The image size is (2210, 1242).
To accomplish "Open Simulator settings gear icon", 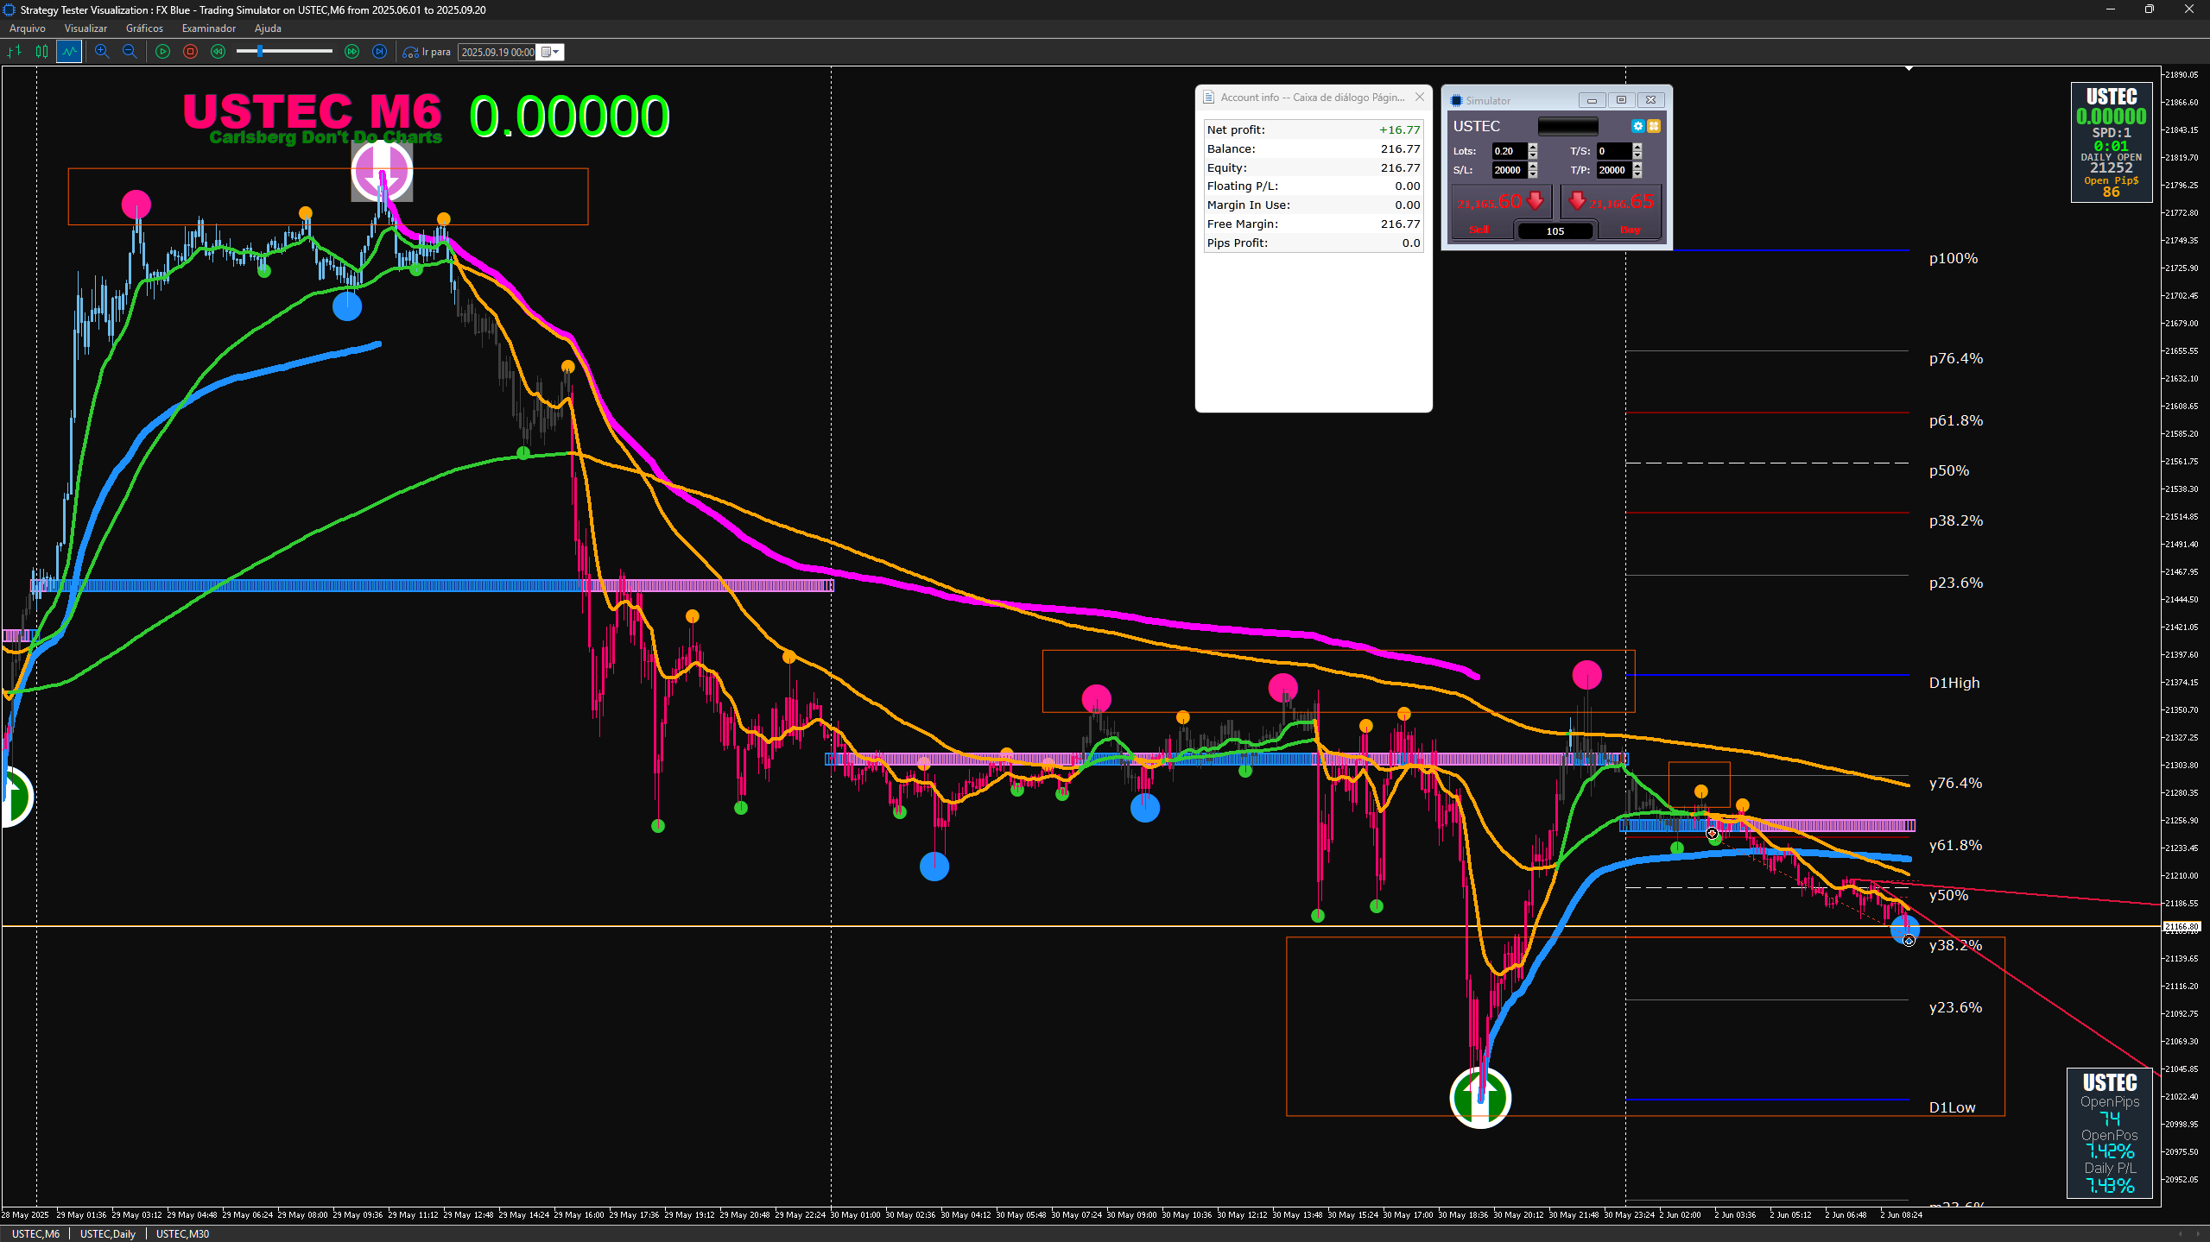I will [x=1637, y=126].
